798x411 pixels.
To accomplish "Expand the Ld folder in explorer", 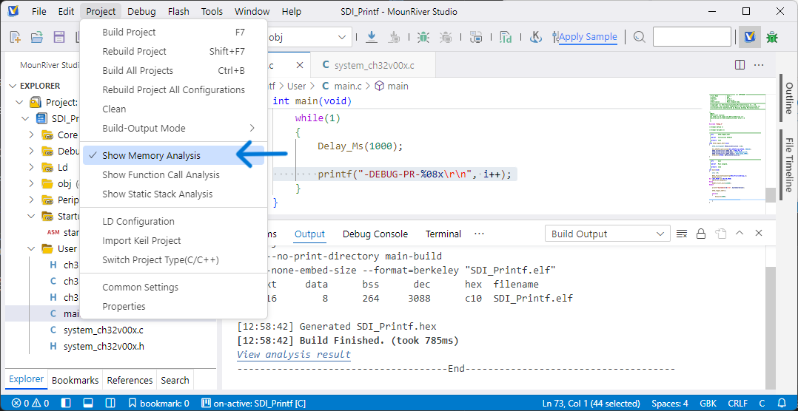I will tap(32, 167).
